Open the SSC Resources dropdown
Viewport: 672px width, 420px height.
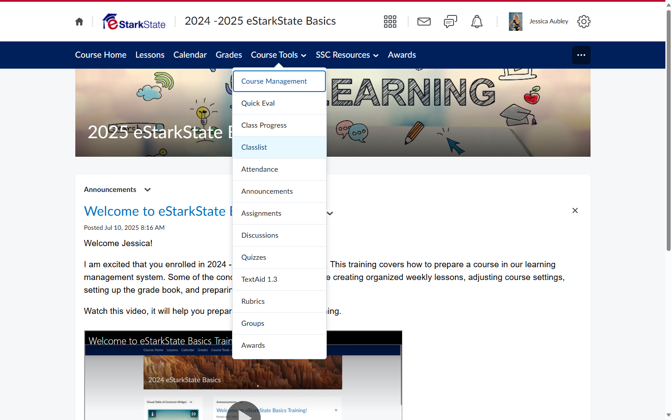(x=347, y=55)
